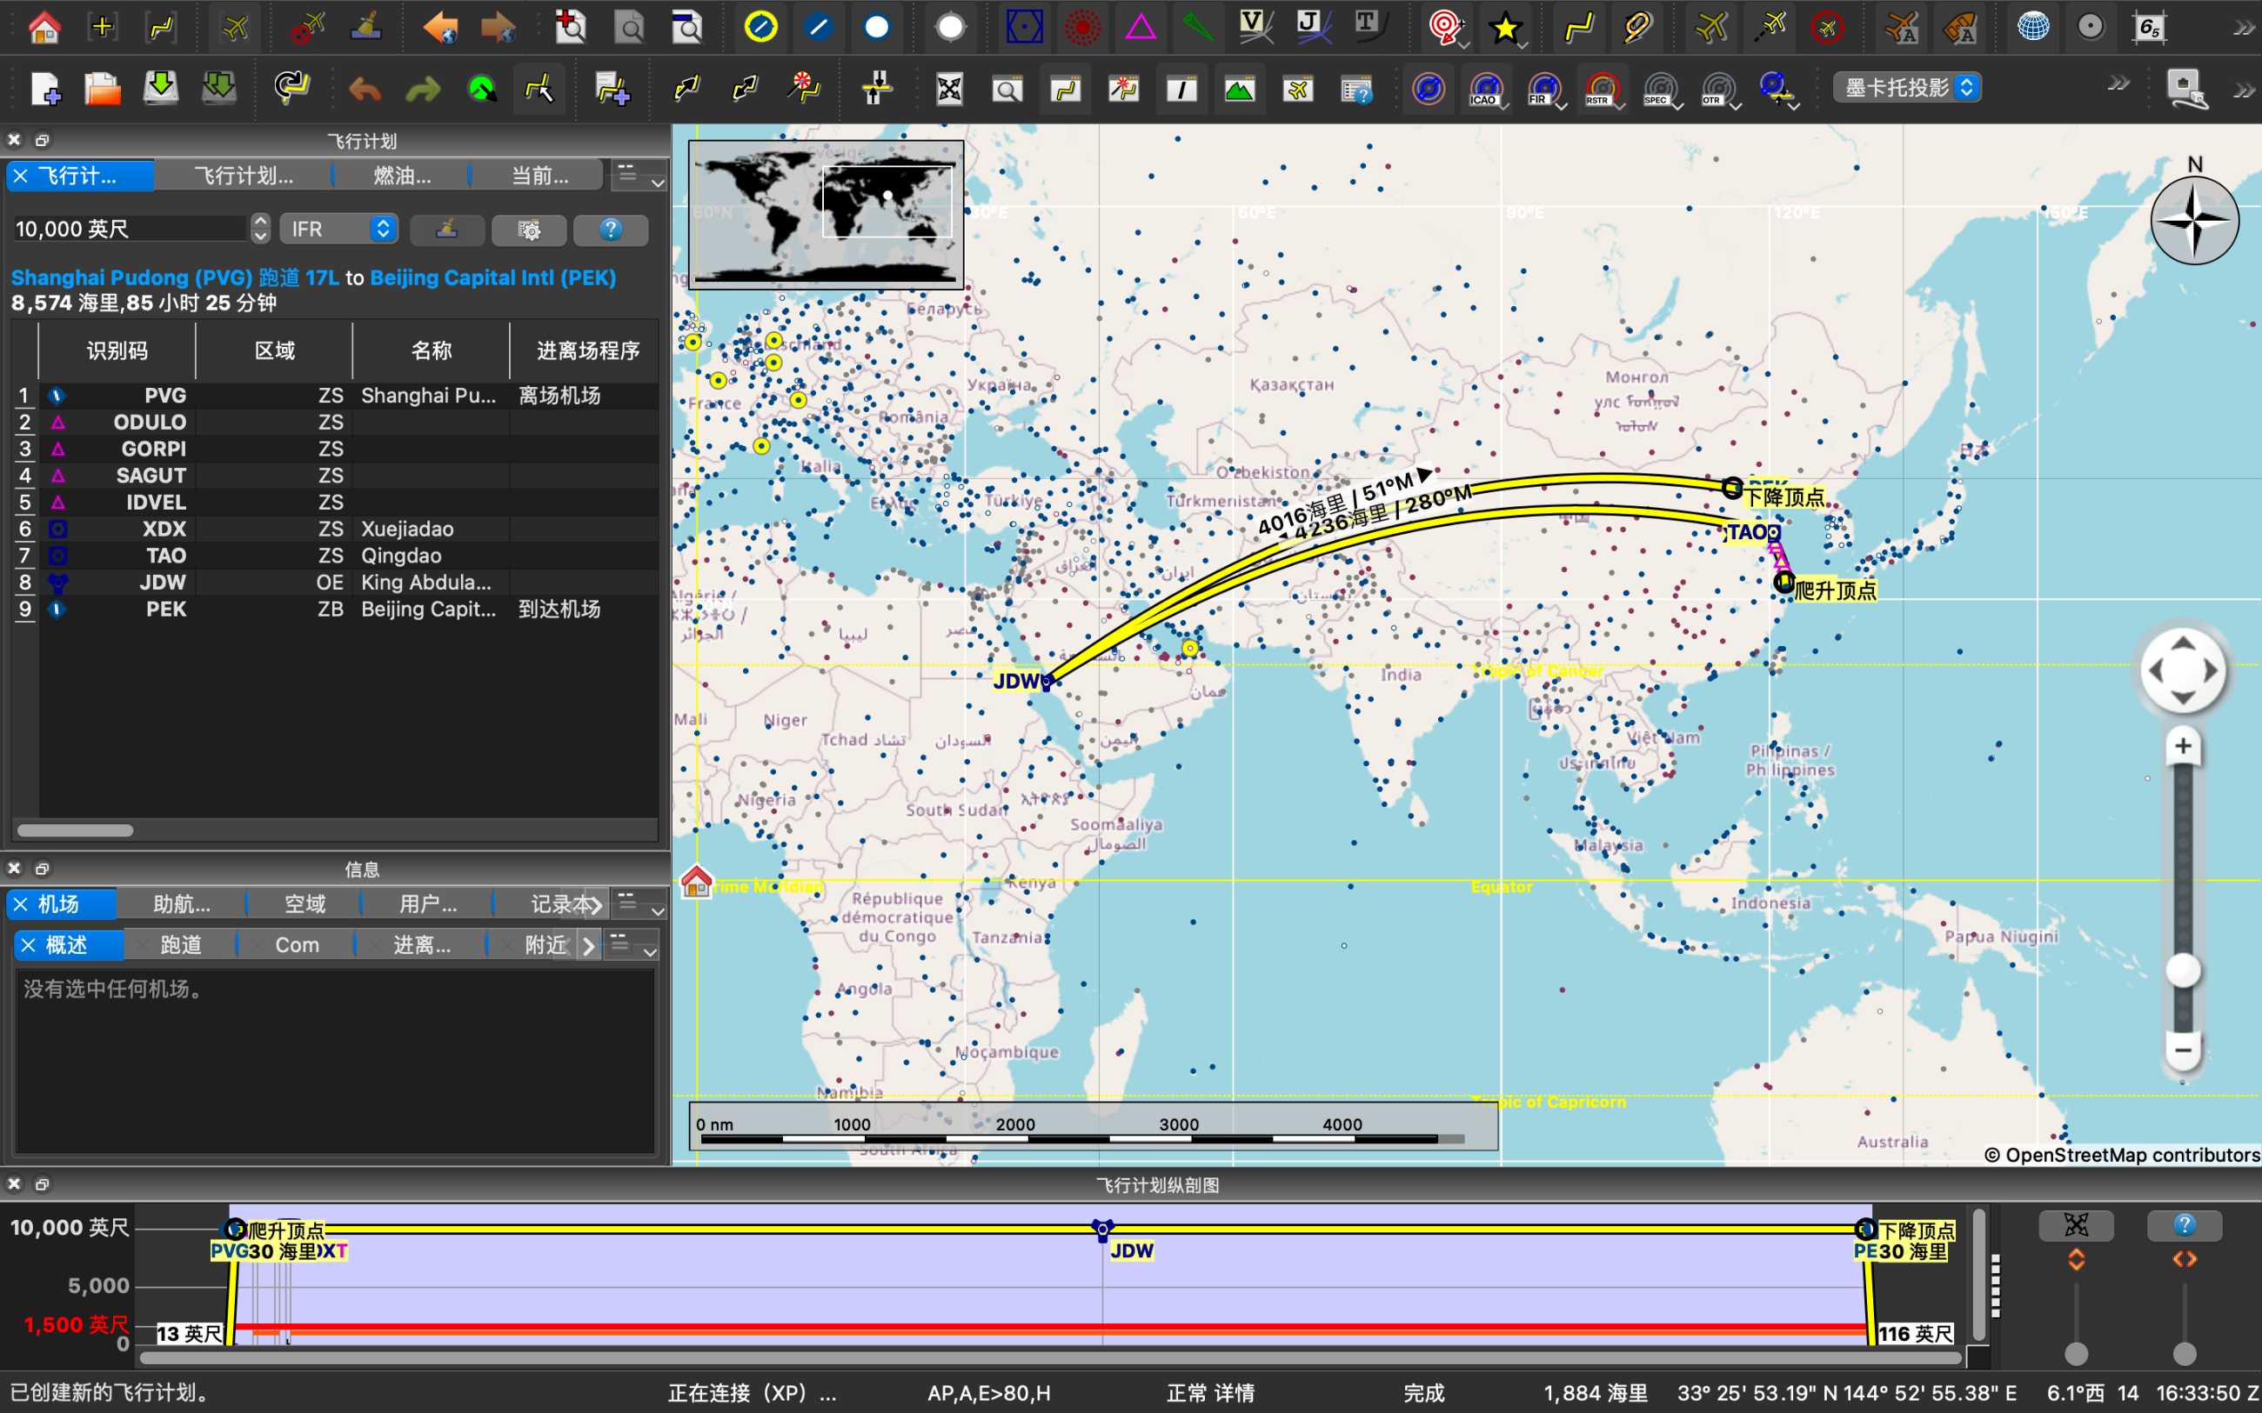2262x1413 pixels.
Task: Append flight plan with plus icon
Action: (x=612, y=90)
